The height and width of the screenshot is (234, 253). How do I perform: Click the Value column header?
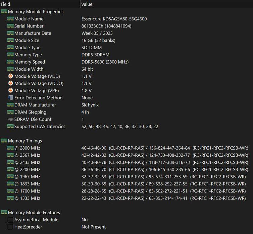click(87, 4)
